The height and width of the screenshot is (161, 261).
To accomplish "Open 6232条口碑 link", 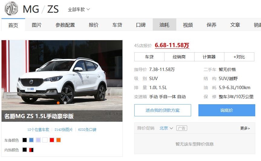I will click(x=87, y=130).
